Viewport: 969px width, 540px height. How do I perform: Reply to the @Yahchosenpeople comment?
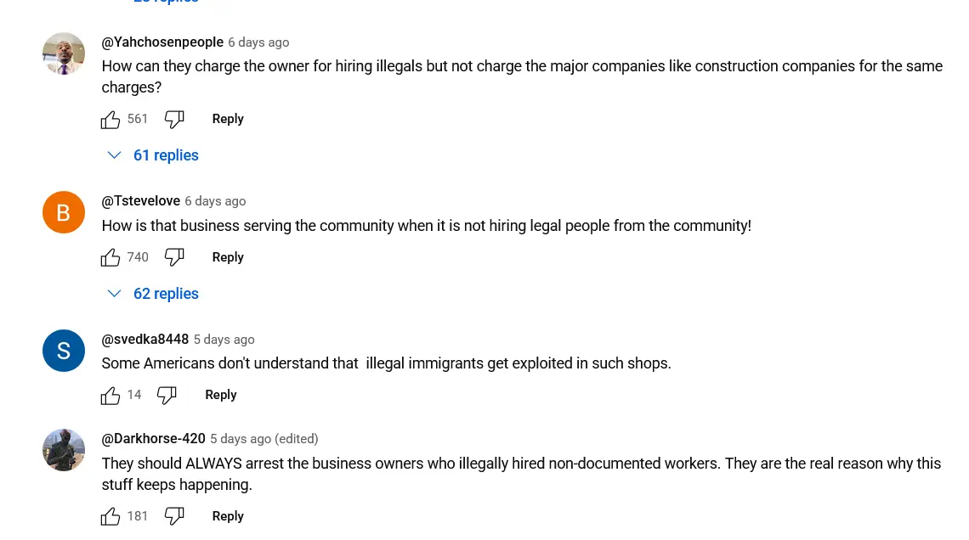tap(228, 119)
